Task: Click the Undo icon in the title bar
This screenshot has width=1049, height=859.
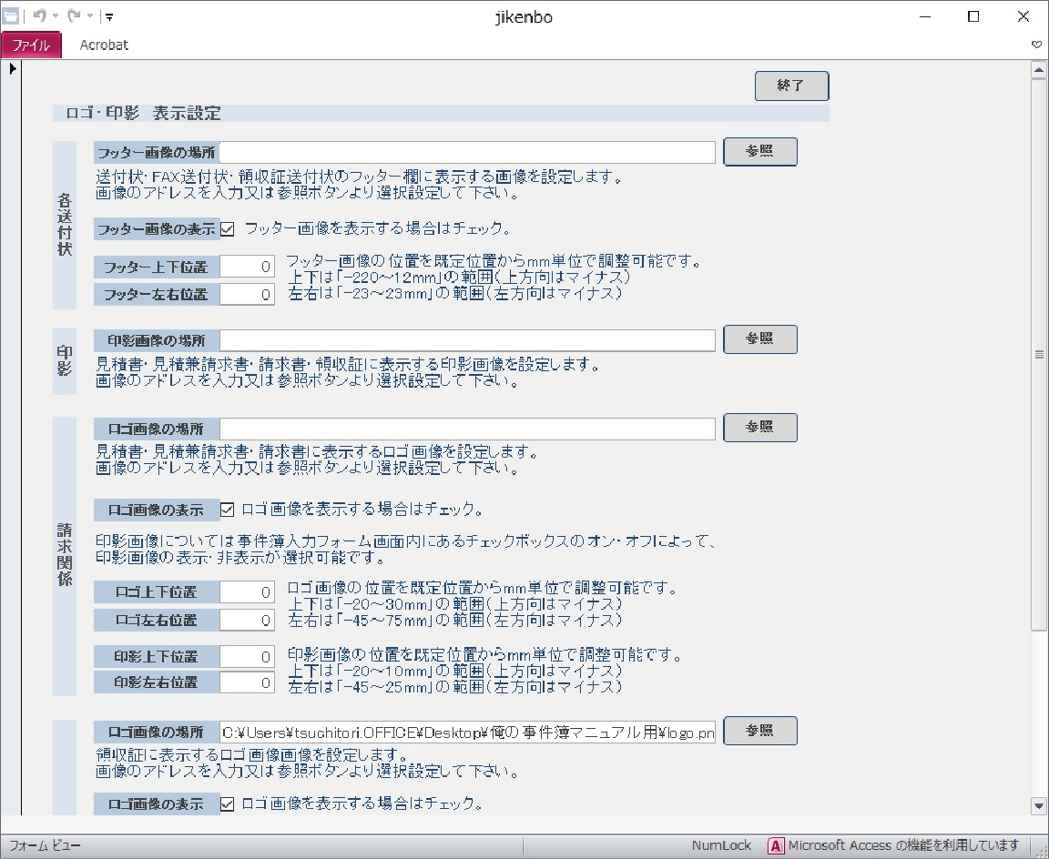Action: [39, 16]
